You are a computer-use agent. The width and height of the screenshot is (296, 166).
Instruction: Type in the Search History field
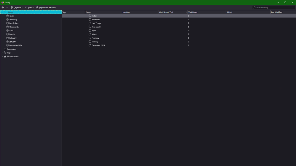274,7
